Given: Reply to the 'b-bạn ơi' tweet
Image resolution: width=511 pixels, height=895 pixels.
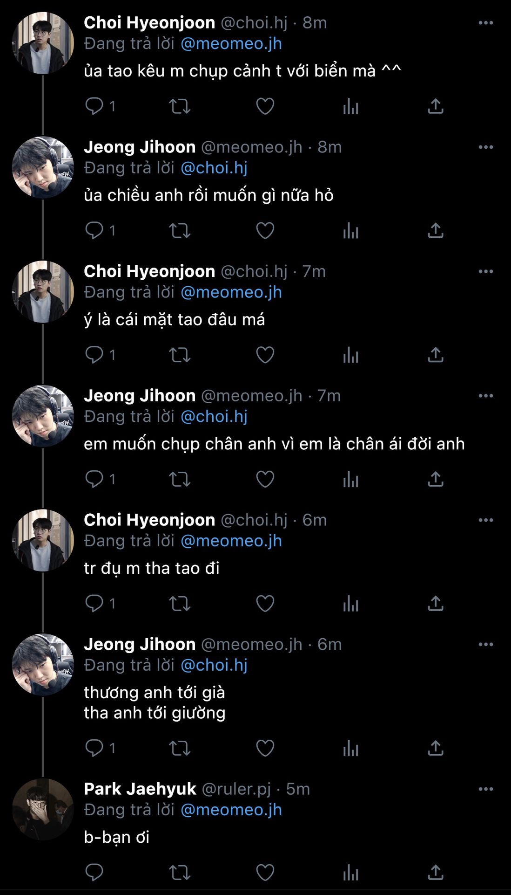Looking at the screenshot, I should (x=94, y=872).
